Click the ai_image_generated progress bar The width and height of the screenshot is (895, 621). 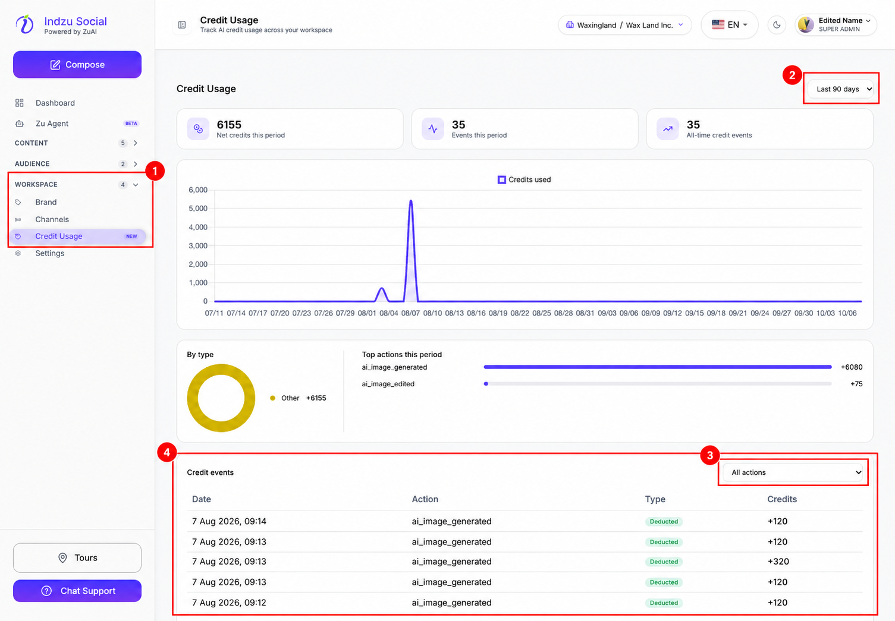(x=658, y=367)
